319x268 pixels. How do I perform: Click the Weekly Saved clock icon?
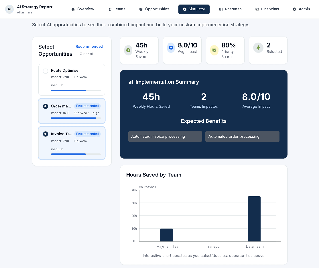click(x=128, y=48)
